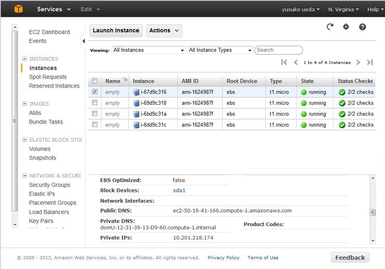
Task: Toggle the select-all instances checkbox
Action: pos(95,80)
